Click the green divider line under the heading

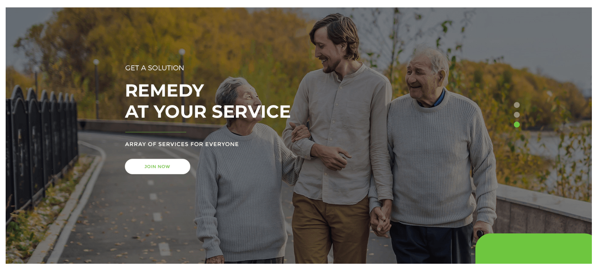(x=155, y=132)
